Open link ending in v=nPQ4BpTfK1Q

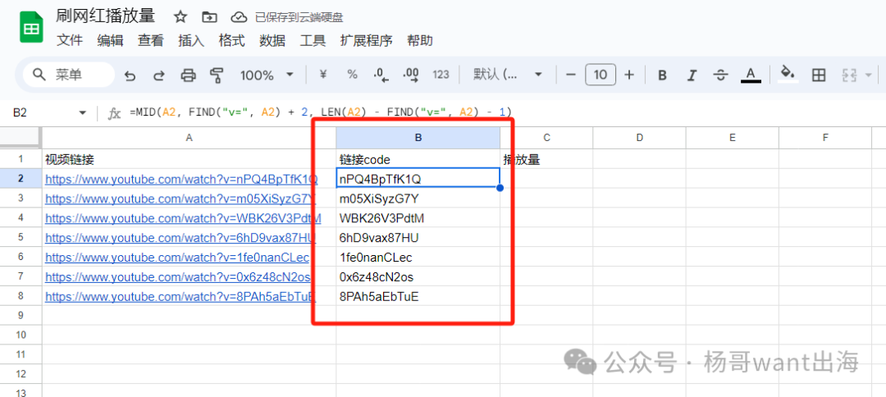(x=181, y=179)
